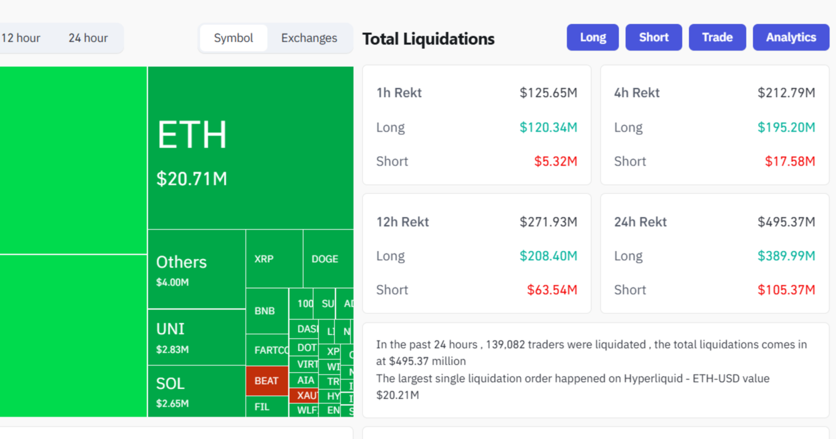Switch to the Exchanges display mode

click(309, 38)
